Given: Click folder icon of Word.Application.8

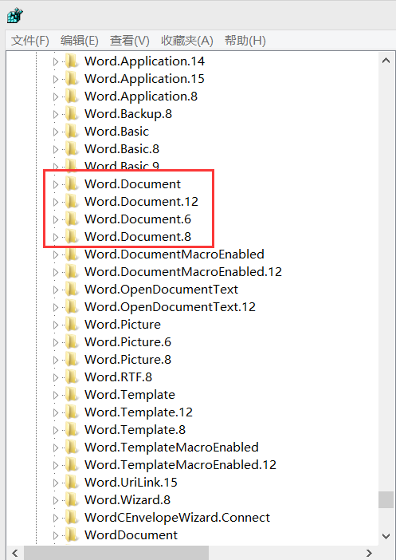Looking at the screenshot, I should [x=72, y=96].
